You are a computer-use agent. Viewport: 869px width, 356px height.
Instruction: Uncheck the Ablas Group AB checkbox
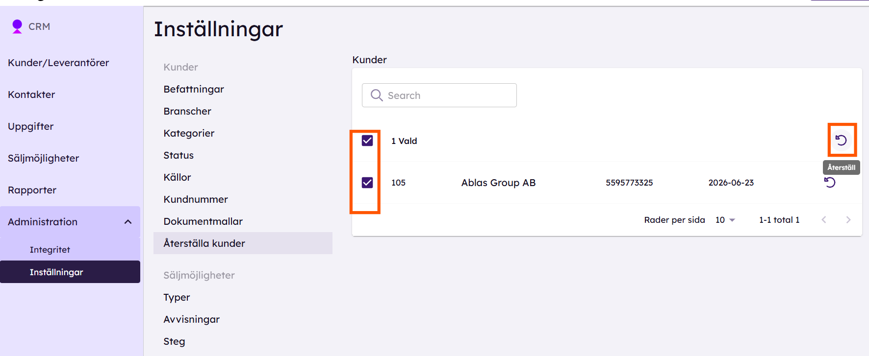[367, 183]
